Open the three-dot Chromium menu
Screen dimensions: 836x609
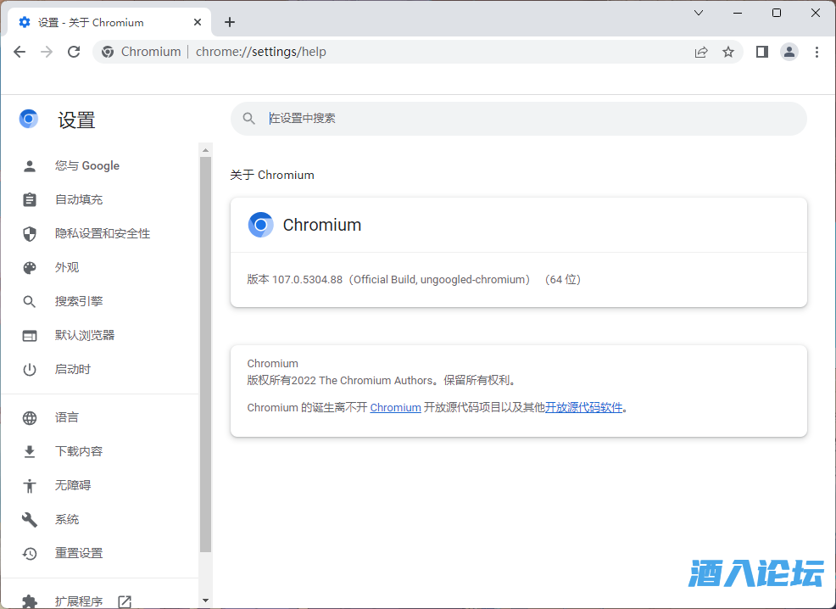tap(816, 52)
